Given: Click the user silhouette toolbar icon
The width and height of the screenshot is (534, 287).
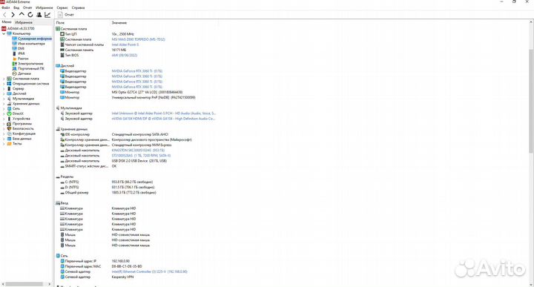Looking at the screenshot, I should click(x=39, y=15).
